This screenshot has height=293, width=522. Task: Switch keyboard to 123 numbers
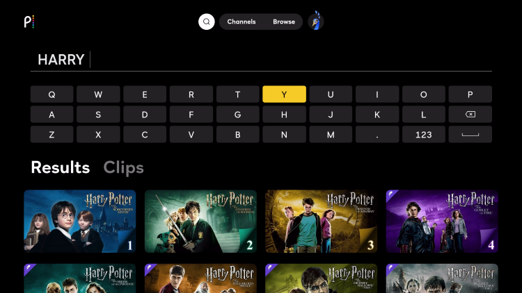(x=423, y=135)
